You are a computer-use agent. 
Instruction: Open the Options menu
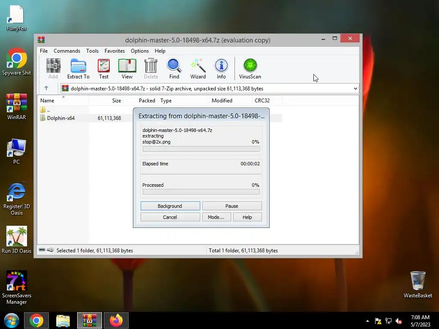[x=140, y=51]
